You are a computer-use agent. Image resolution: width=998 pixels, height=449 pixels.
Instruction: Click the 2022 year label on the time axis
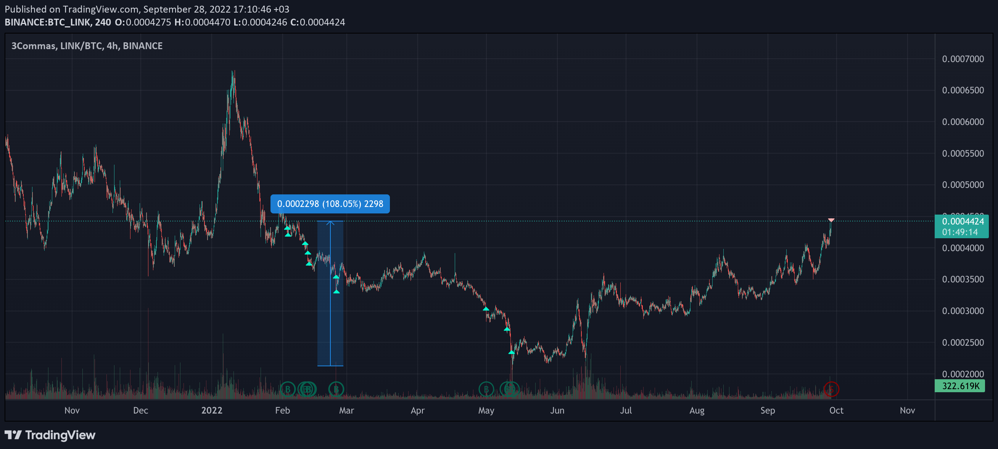(212, 411)
